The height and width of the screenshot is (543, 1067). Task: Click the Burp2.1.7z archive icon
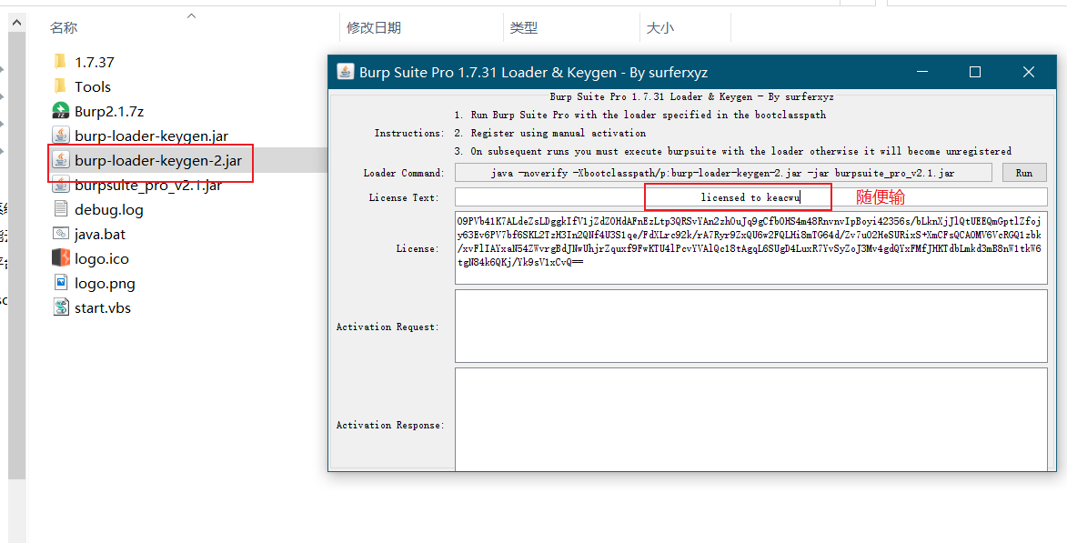click(61, 111)
